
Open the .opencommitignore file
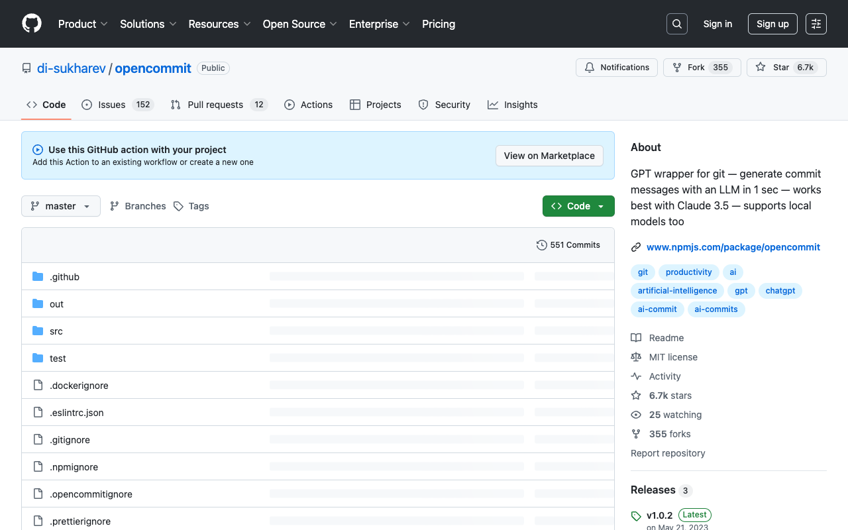click(x=91, y=494)
